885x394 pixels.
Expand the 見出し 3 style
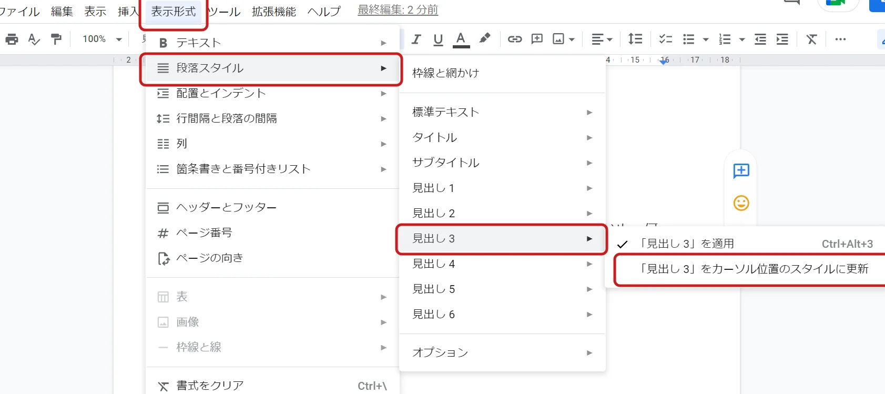[502, 239]
